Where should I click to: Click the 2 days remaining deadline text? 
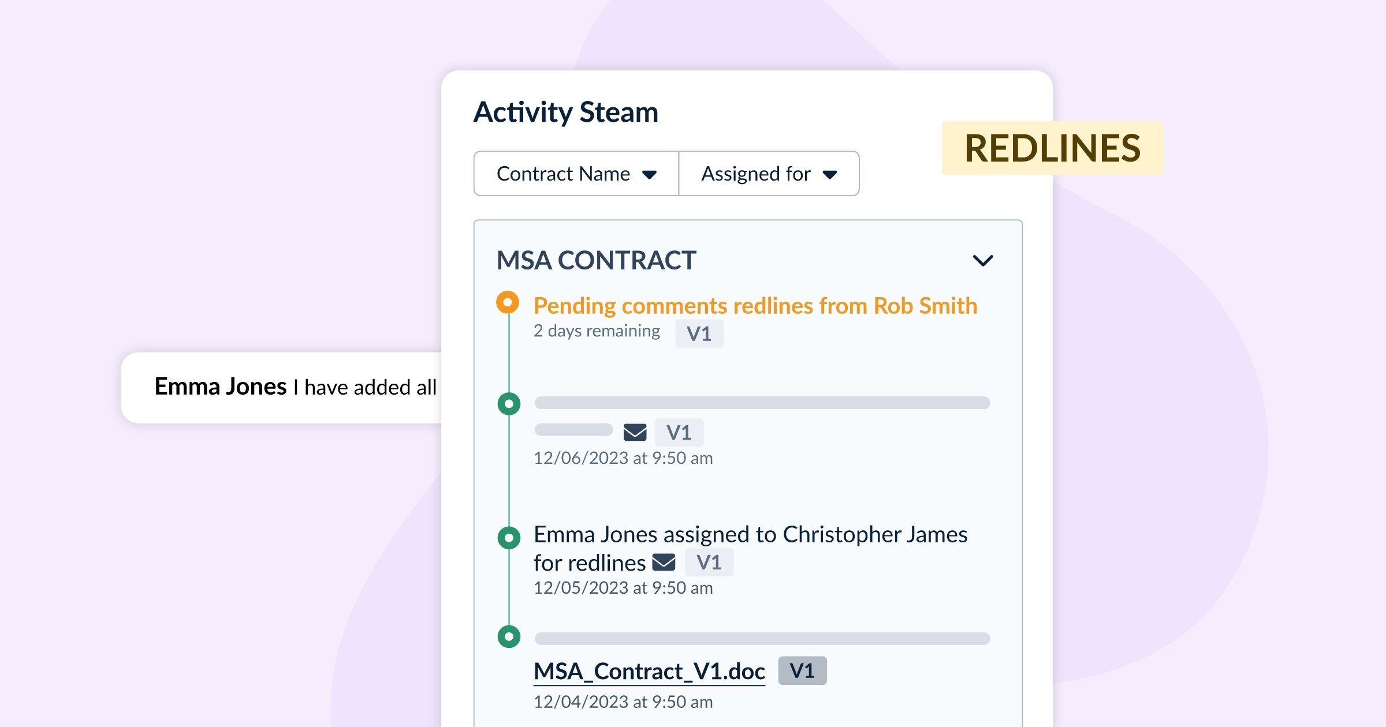(596, 331)
